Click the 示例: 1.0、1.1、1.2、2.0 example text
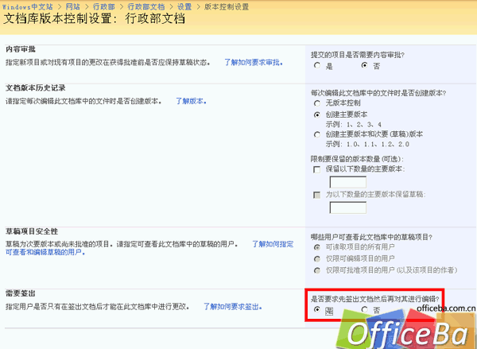Screen dimensions: 477x349 [x=367, y=144]
